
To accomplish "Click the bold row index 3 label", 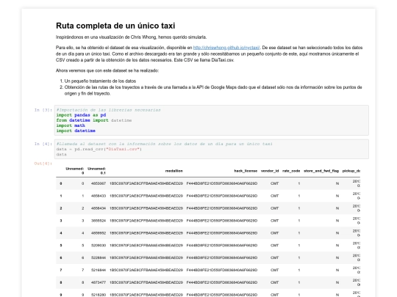I will coord(61,221).
